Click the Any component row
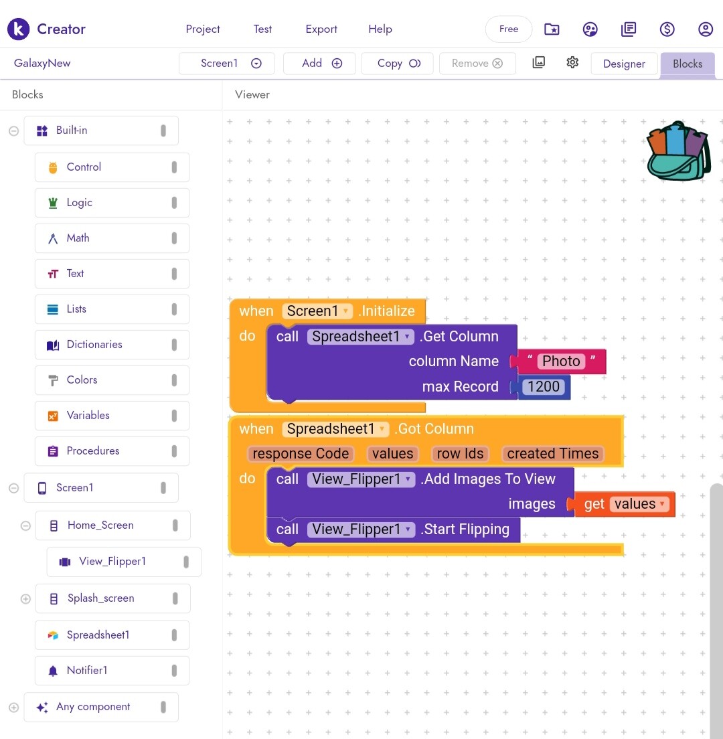The height and width of the screenshot is (739, 723). coord(101,708)
